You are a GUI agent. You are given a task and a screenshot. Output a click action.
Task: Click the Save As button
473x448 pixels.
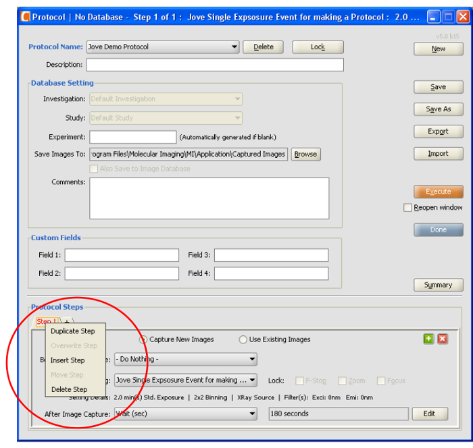click(439, 109)
